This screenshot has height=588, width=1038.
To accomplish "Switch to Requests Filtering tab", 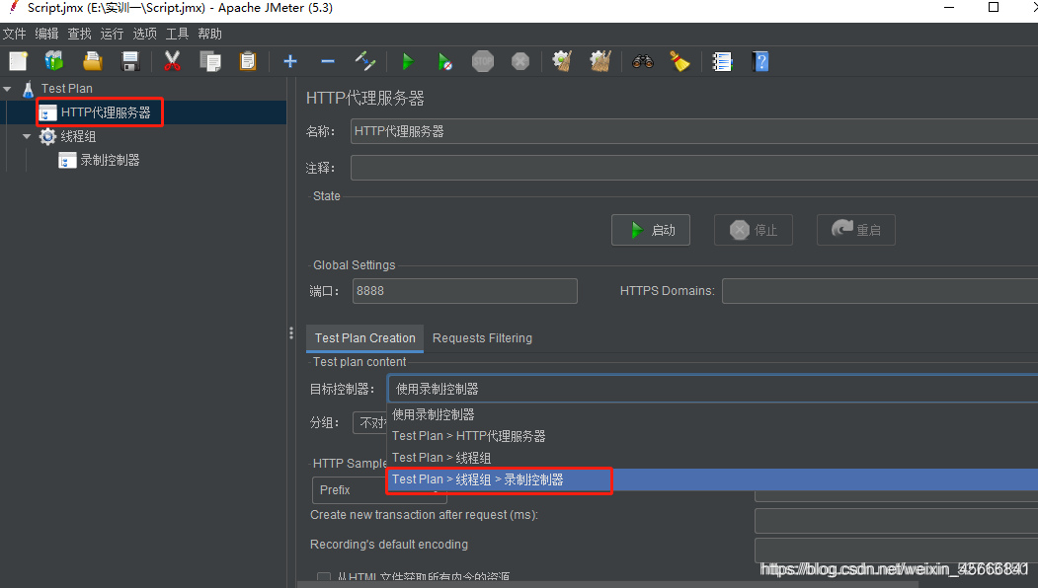I will tap(482, 338).
